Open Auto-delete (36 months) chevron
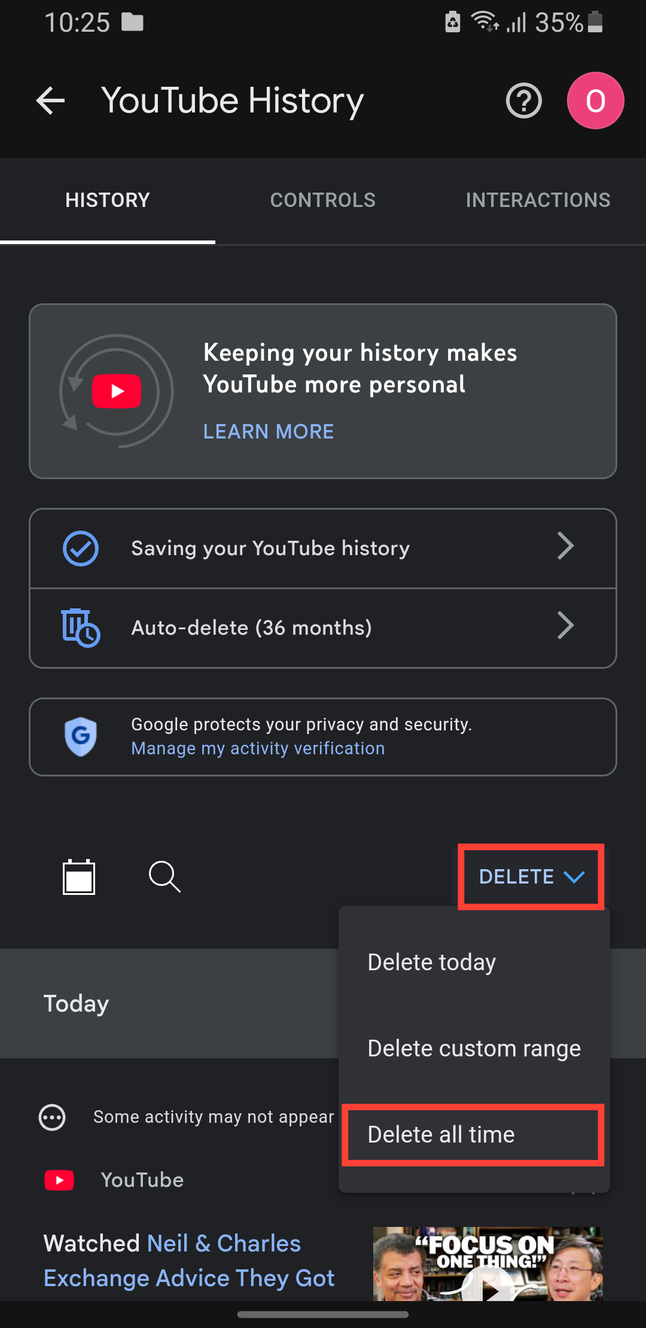 pos(565,626)
